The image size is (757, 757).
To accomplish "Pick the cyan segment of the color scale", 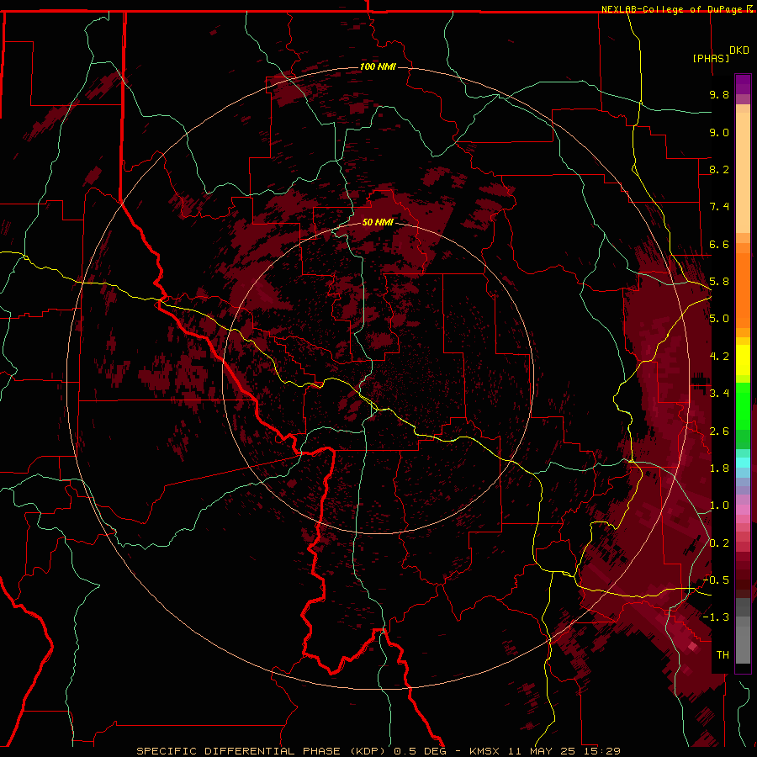I will point(743,463).
